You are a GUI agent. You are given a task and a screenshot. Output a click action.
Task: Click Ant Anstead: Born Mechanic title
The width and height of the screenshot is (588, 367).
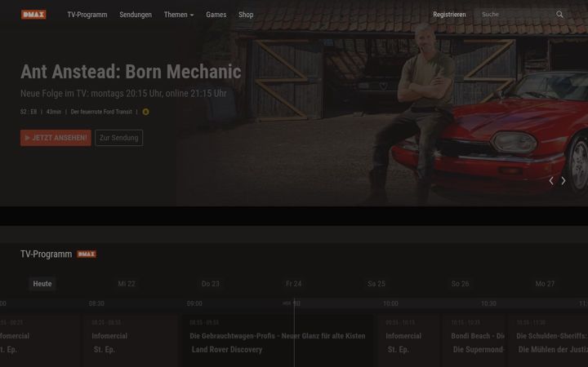click(x=131, y=72)
